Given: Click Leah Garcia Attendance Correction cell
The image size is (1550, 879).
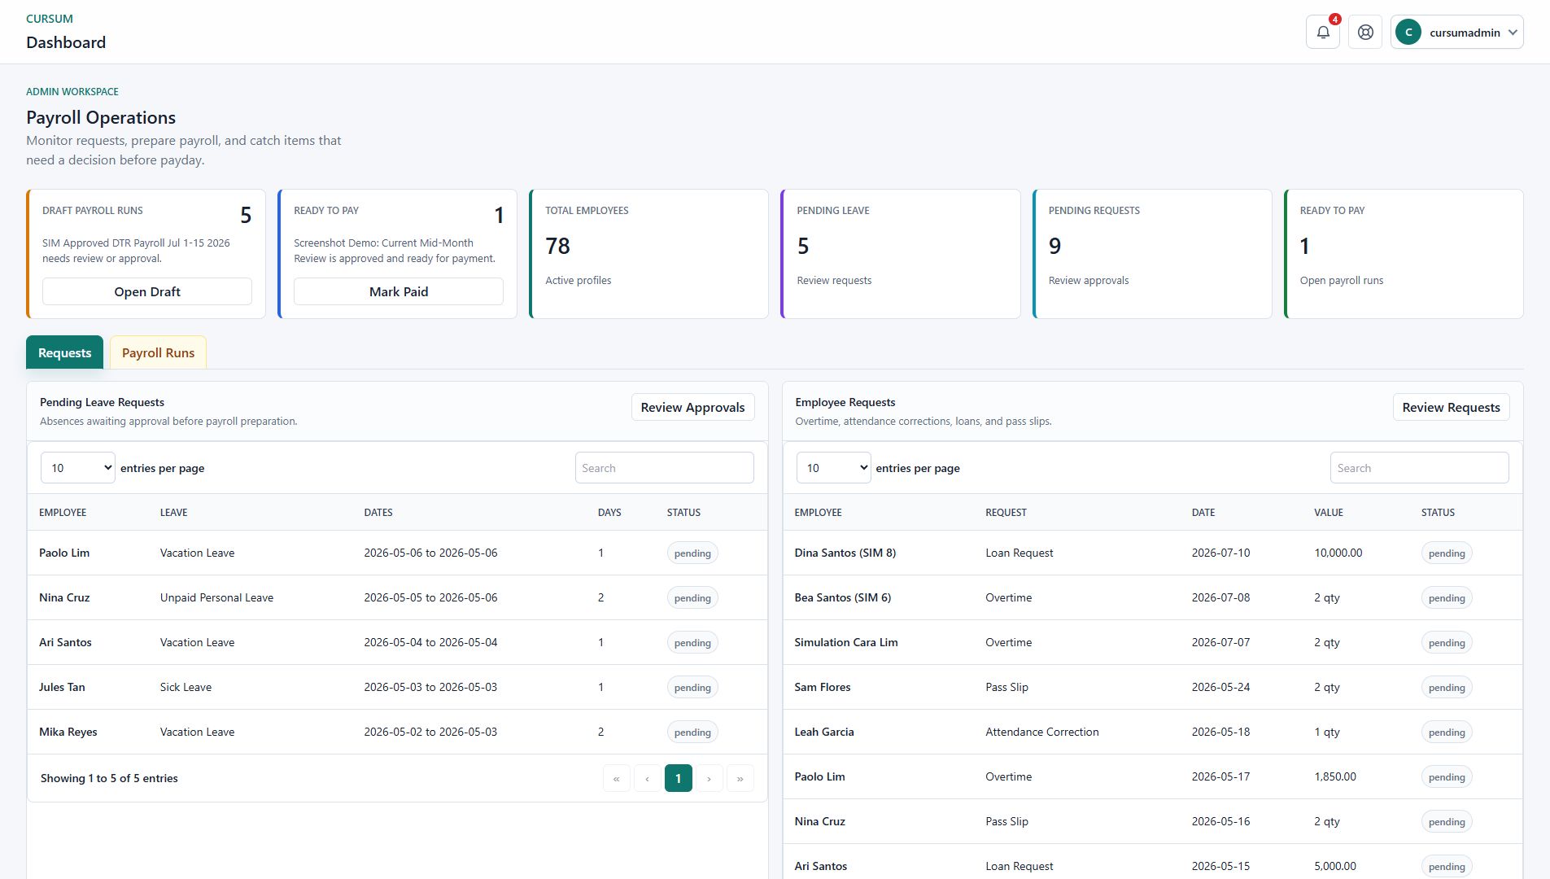Looking at the screenshot, I should pyautogui.click(x=1042, y=732).
